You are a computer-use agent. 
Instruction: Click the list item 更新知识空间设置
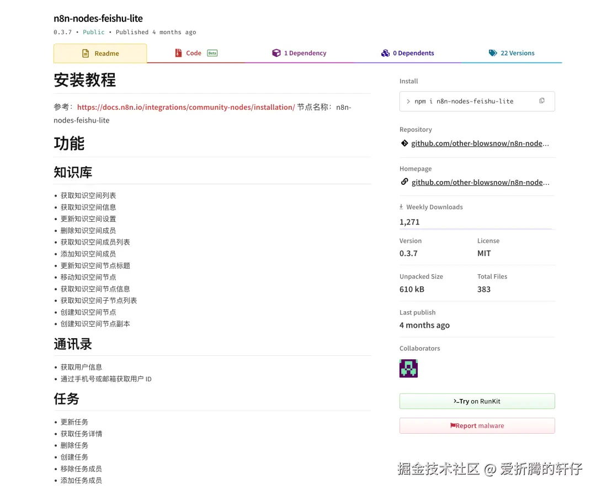coord(88,219)
